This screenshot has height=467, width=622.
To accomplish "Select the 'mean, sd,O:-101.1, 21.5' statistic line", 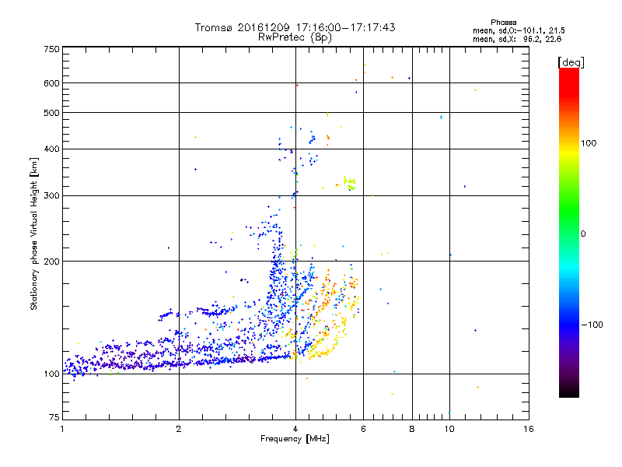I will click(x=519, y=30).
